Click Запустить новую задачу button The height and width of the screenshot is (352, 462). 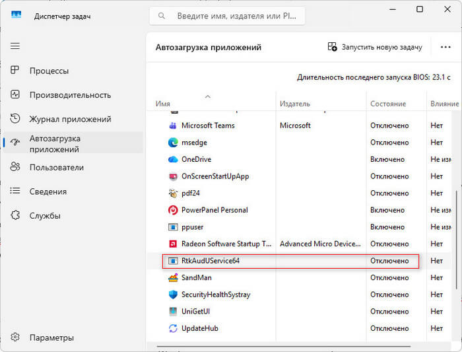[375, 48]
